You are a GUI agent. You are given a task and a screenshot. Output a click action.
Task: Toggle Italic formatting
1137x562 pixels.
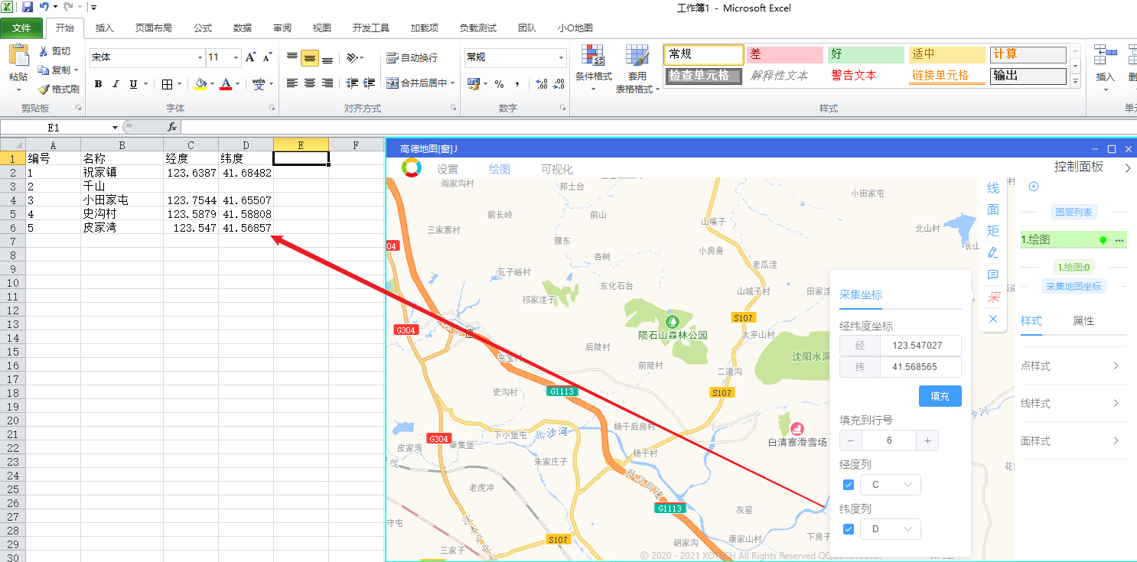tap(116, 84)
